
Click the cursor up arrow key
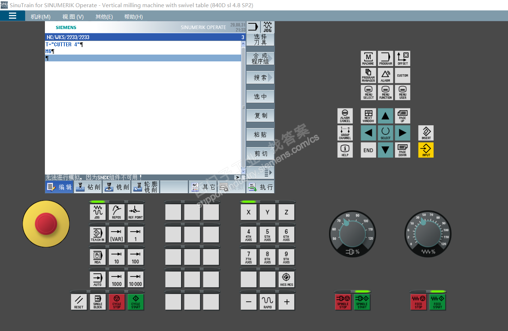coord(385,116)
